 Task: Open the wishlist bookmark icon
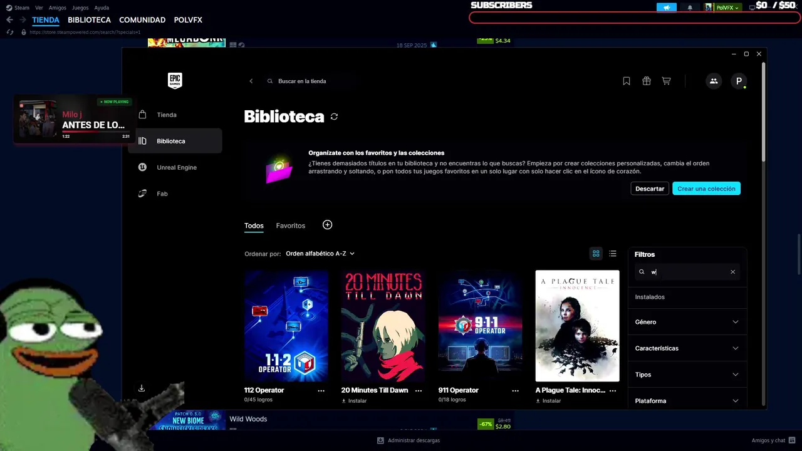(627, 81)
